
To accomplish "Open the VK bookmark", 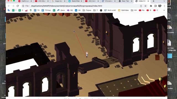I will pyautogui.click(x=78, y=10).
